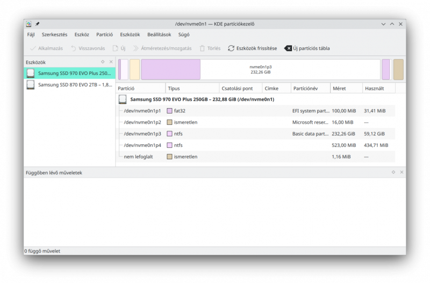Sort by the Használt column header
The image size is (430, 283).
point(379,88)
